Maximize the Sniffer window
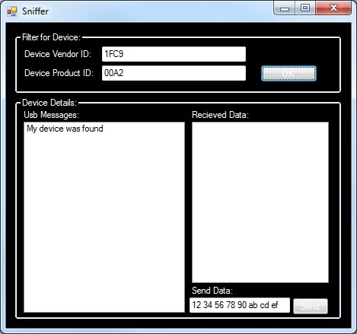The width and height of the screenshot is (357, 334). [305, 8]
